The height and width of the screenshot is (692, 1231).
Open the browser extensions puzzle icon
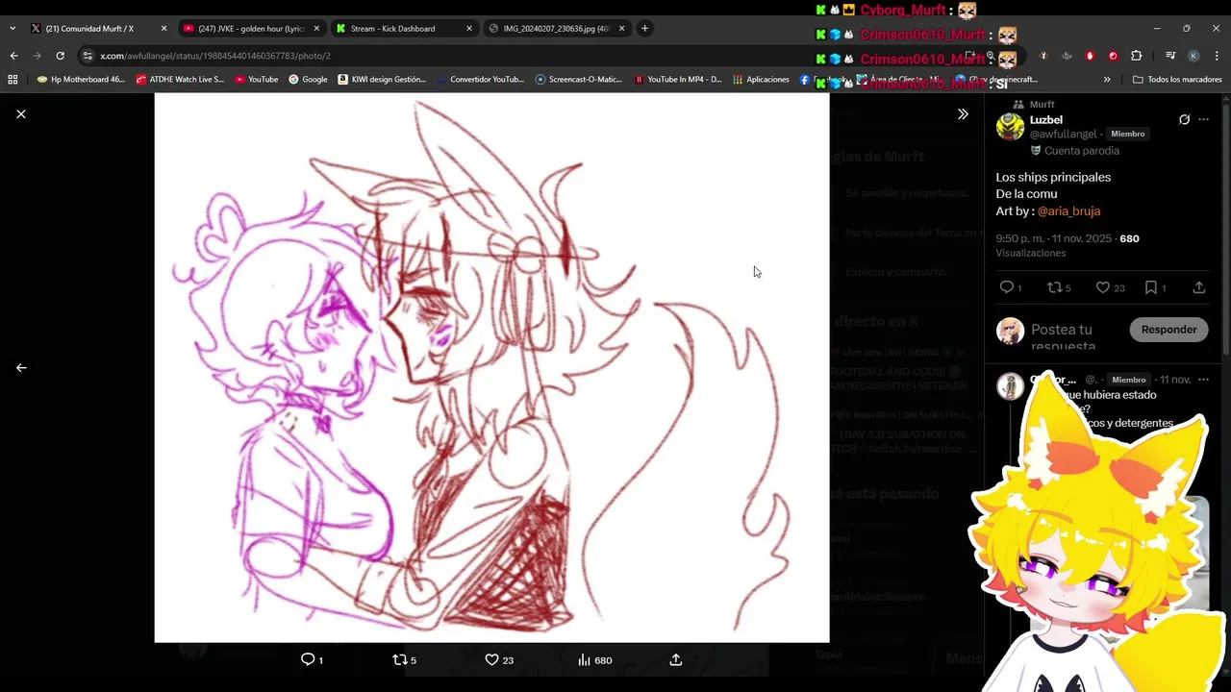(x=1136, y=56)
